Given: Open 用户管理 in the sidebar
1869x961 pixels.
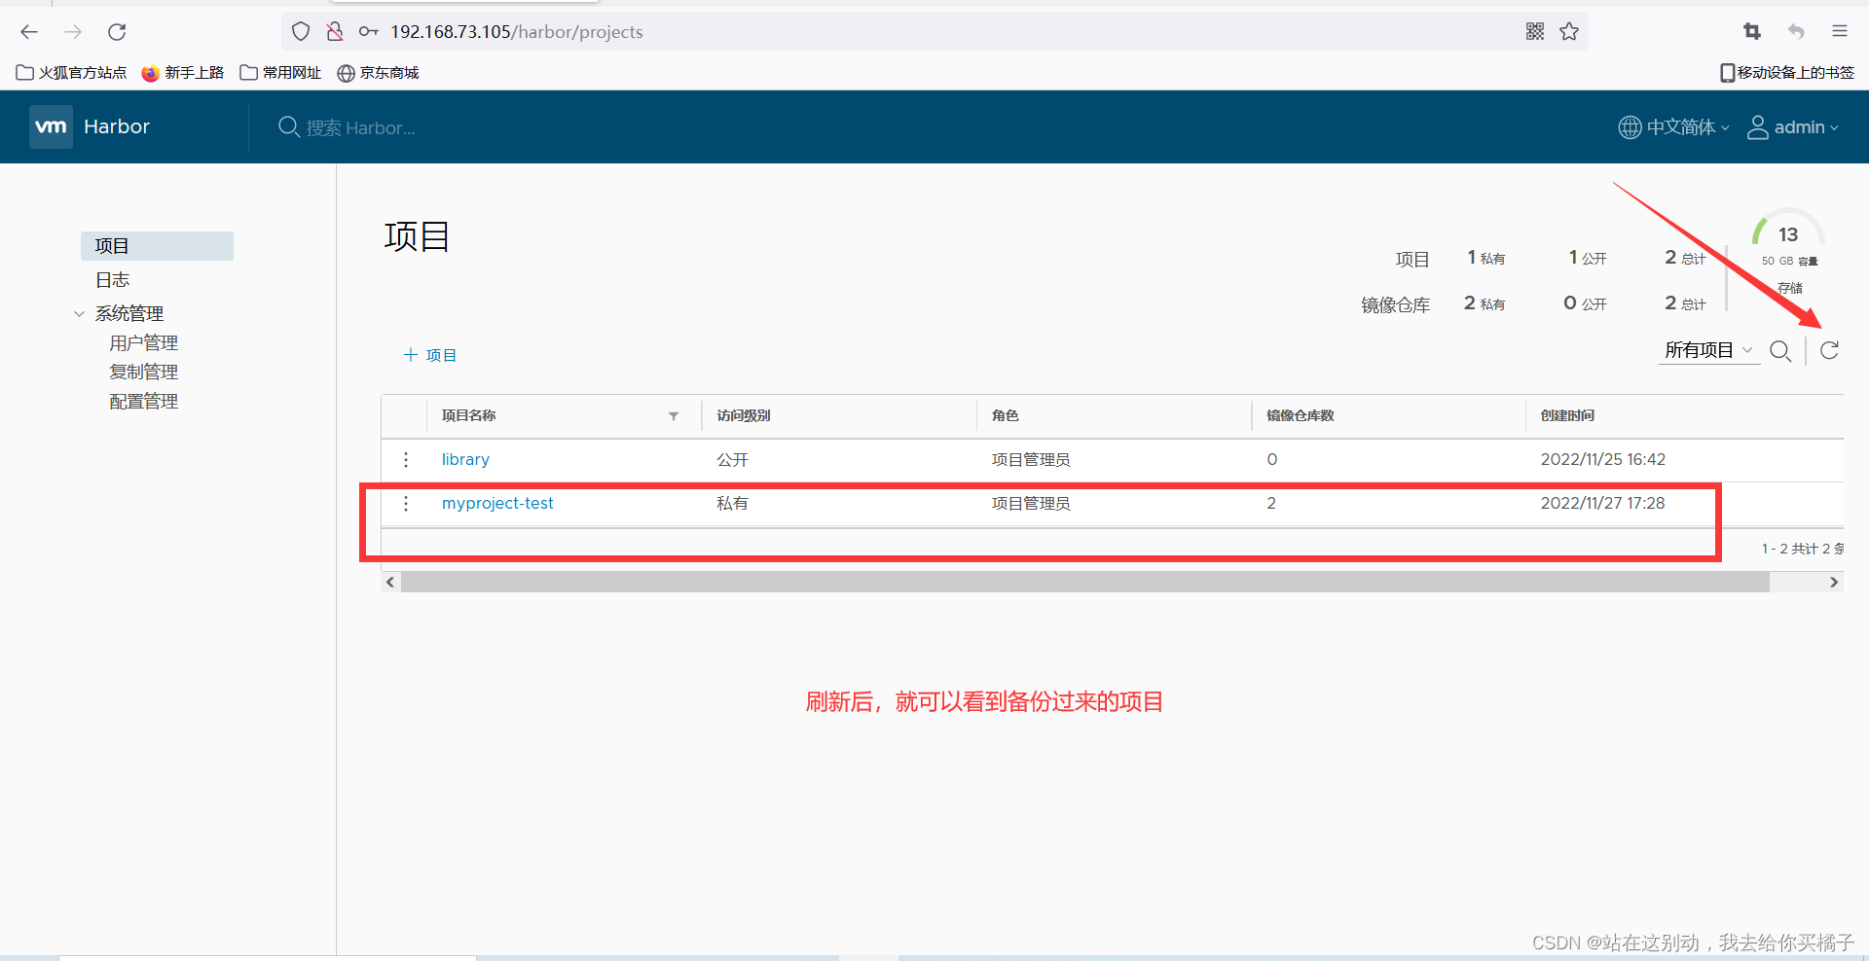Looking at the screenshot, I should coord(143,343).
